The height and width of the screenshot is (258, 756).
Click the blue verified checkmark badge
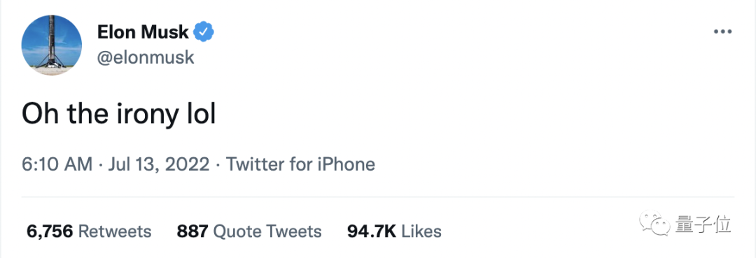(204, 31)
